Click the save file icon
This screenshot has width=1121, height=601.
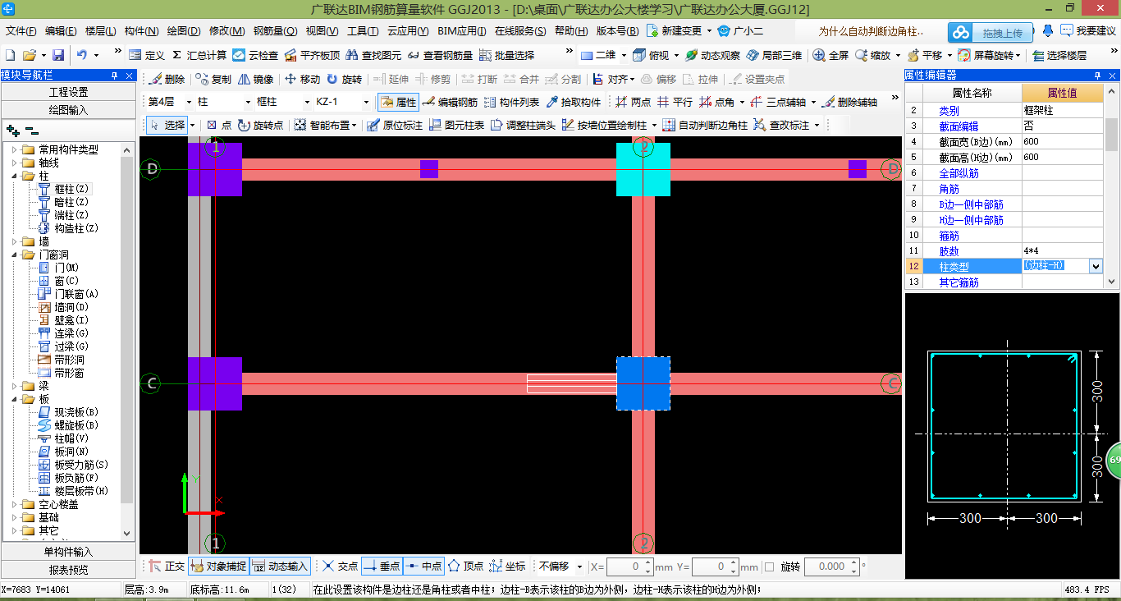58,55
